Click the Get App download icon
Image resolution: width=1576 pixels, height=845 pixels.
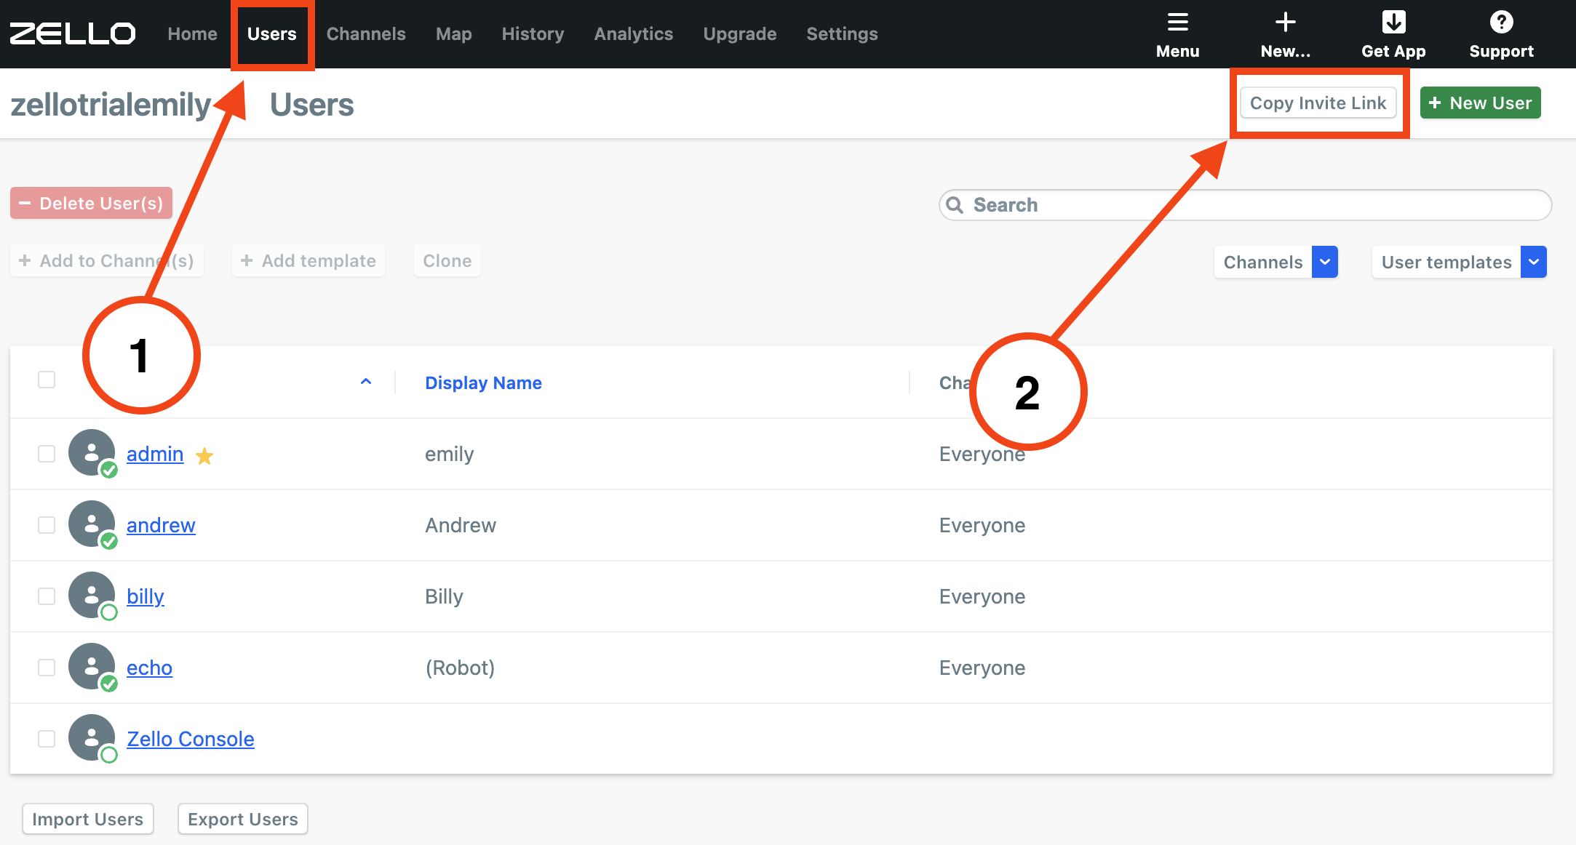pos(1393,23)
